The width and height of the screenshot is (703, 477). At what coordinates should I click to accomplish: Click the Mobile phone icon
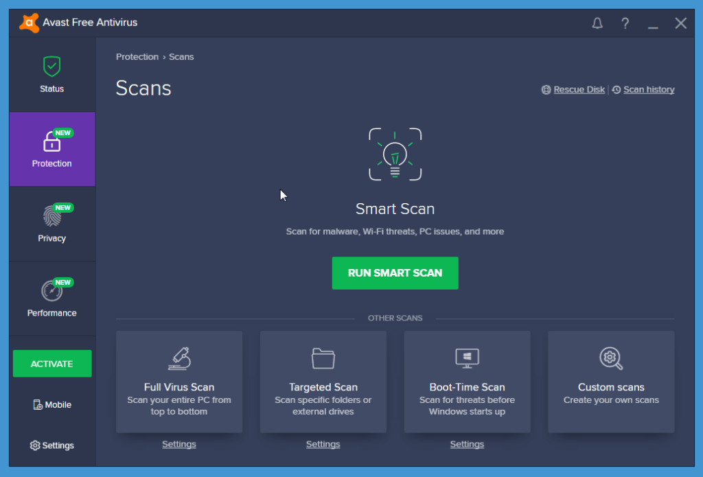pyautogui.click(x=38, y=405)
